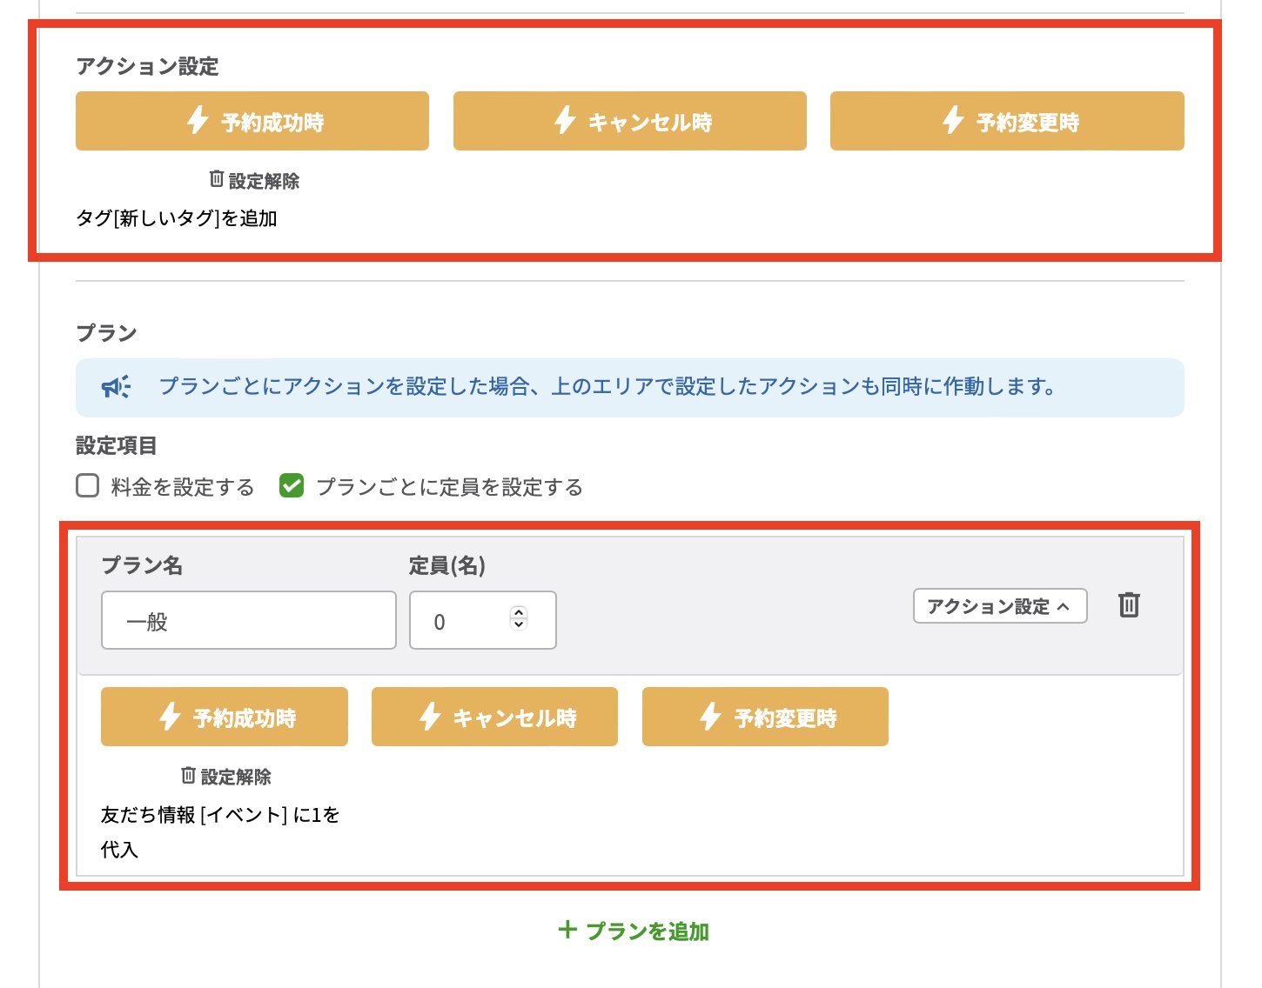Click the top 予約変更時 action button
The image size is (1262, 988).
coord(1007,121)
